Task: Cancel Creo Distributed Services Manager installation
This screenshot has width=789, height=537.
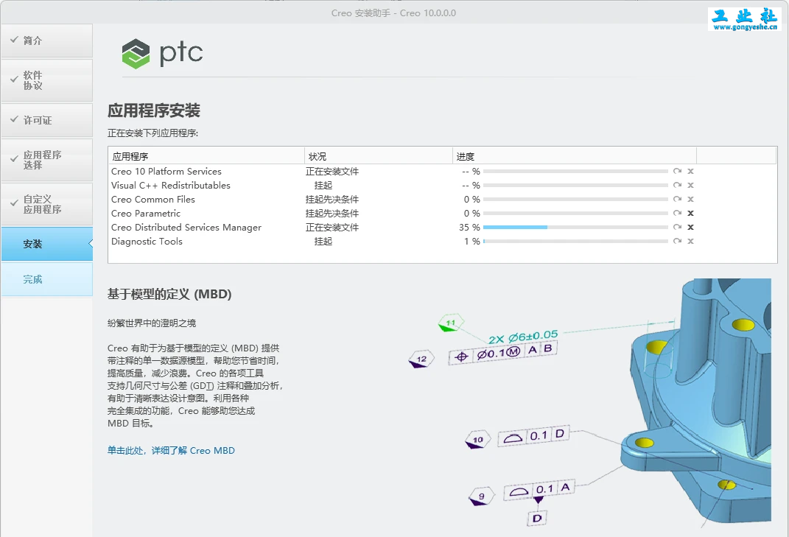Action: [x=691, y=227]
